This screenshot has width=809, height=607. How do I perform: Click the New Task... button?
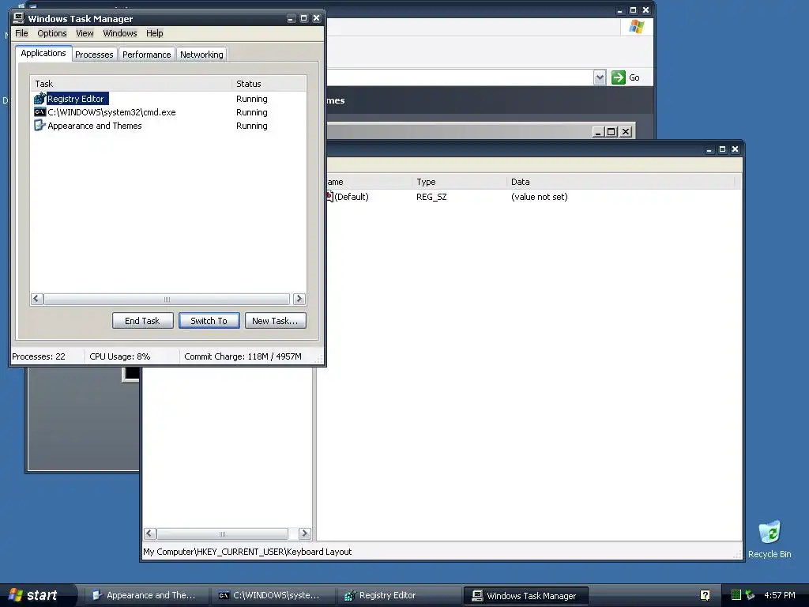pos(275,321)
